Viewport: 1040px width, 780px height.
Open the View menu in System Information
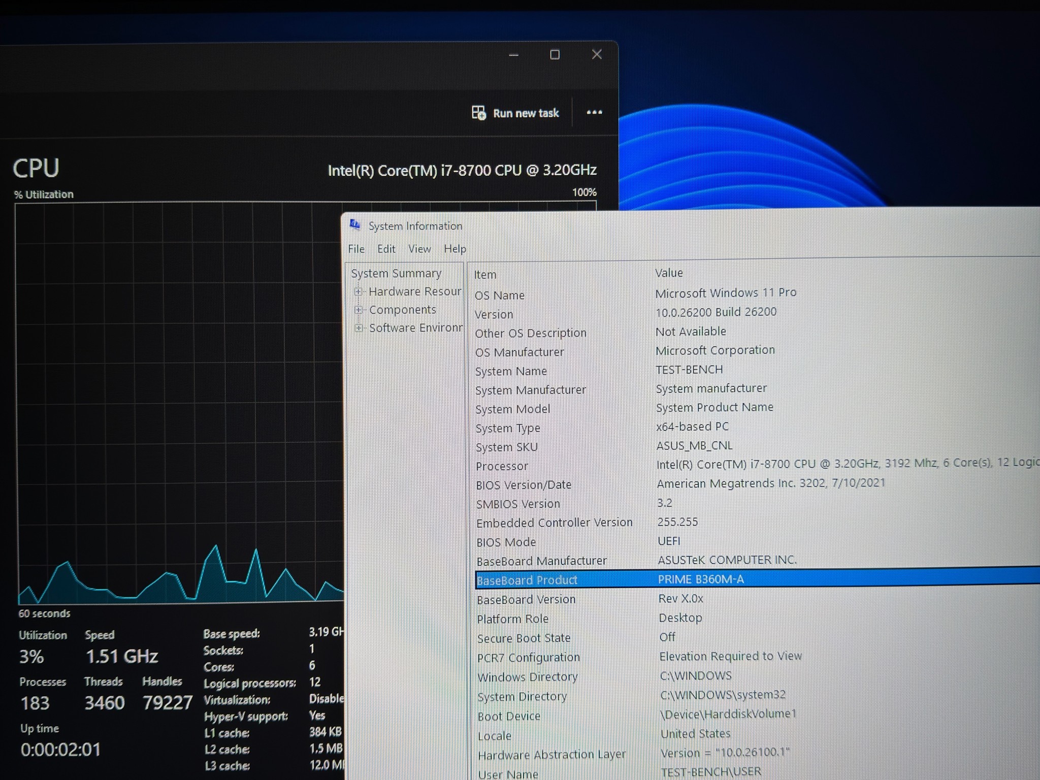pyautogui.click(x=419, y=249)
